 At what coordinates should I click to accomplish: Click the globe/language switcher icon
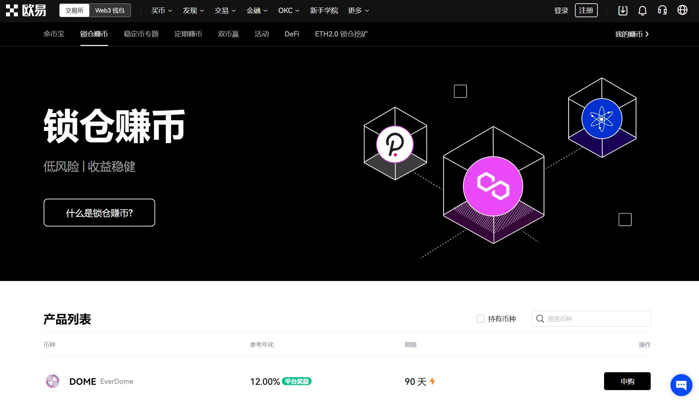(x=682, y=10)
